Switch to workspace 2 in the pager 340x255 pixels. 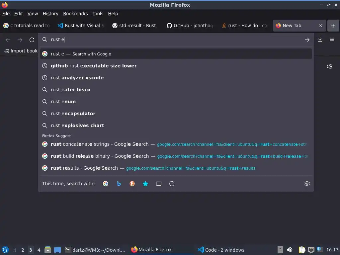click(x=23, y=250)
